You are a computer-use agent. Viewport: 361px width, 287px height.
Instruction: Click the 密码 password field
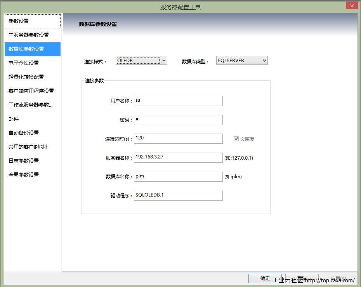click(x=178, y=120)
